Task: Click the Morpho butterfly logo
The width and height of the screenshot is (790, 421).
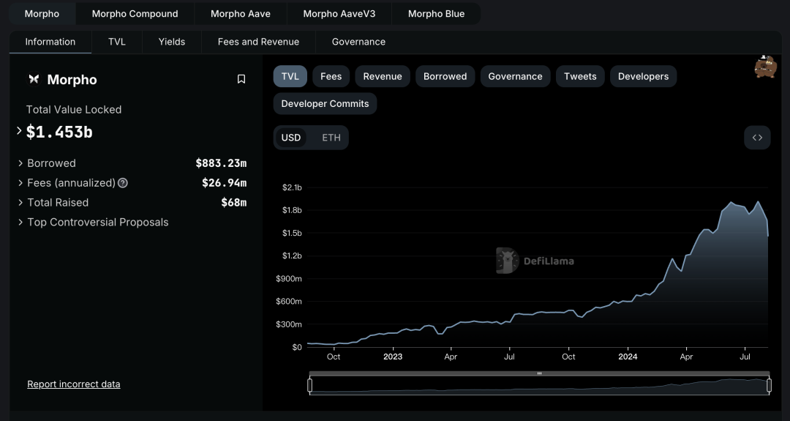Action: point(34,79)
